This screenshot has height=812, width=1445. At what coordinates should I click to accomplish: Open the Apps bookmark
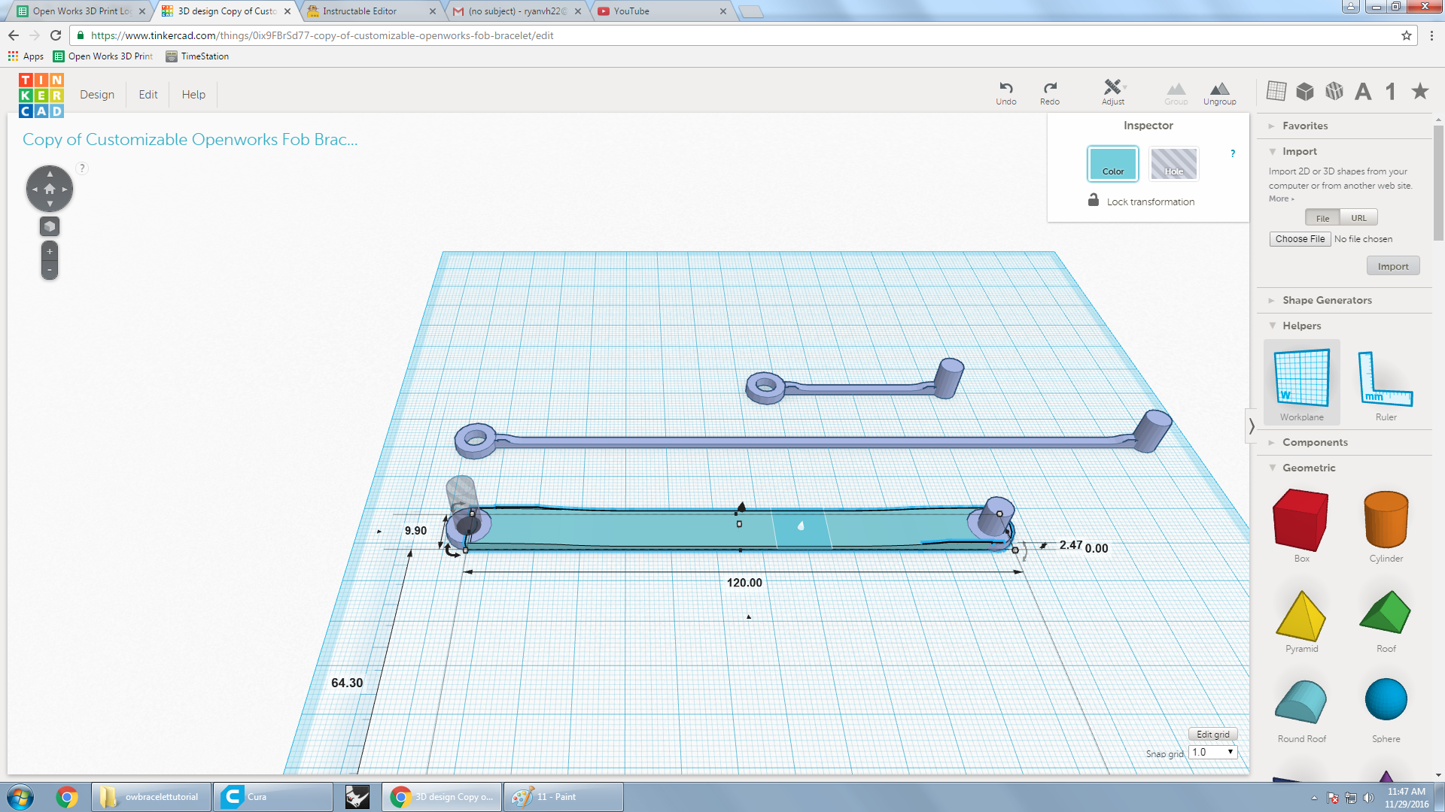(x=26, y=56)
